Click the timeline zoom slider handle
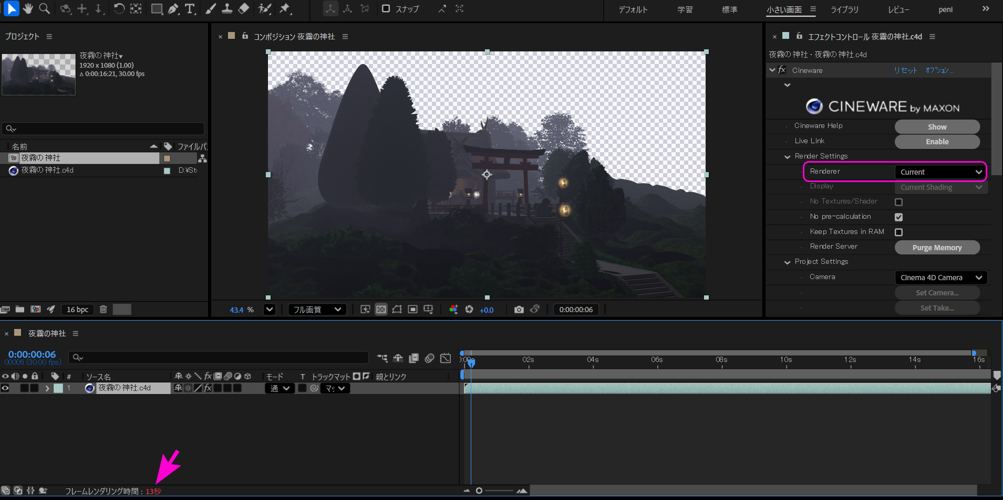This screenshot has width=1003, height=500. click(x=479, y=491)
